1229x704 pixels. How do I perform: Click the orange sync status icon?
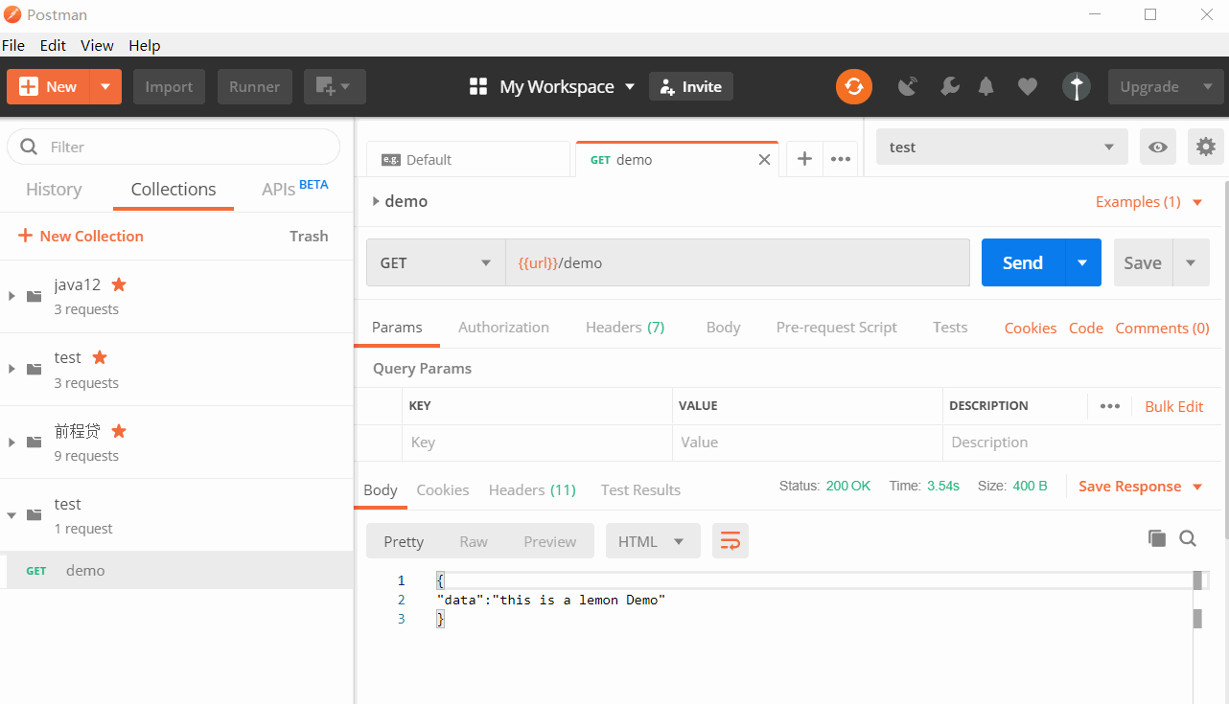click(853, 87)
